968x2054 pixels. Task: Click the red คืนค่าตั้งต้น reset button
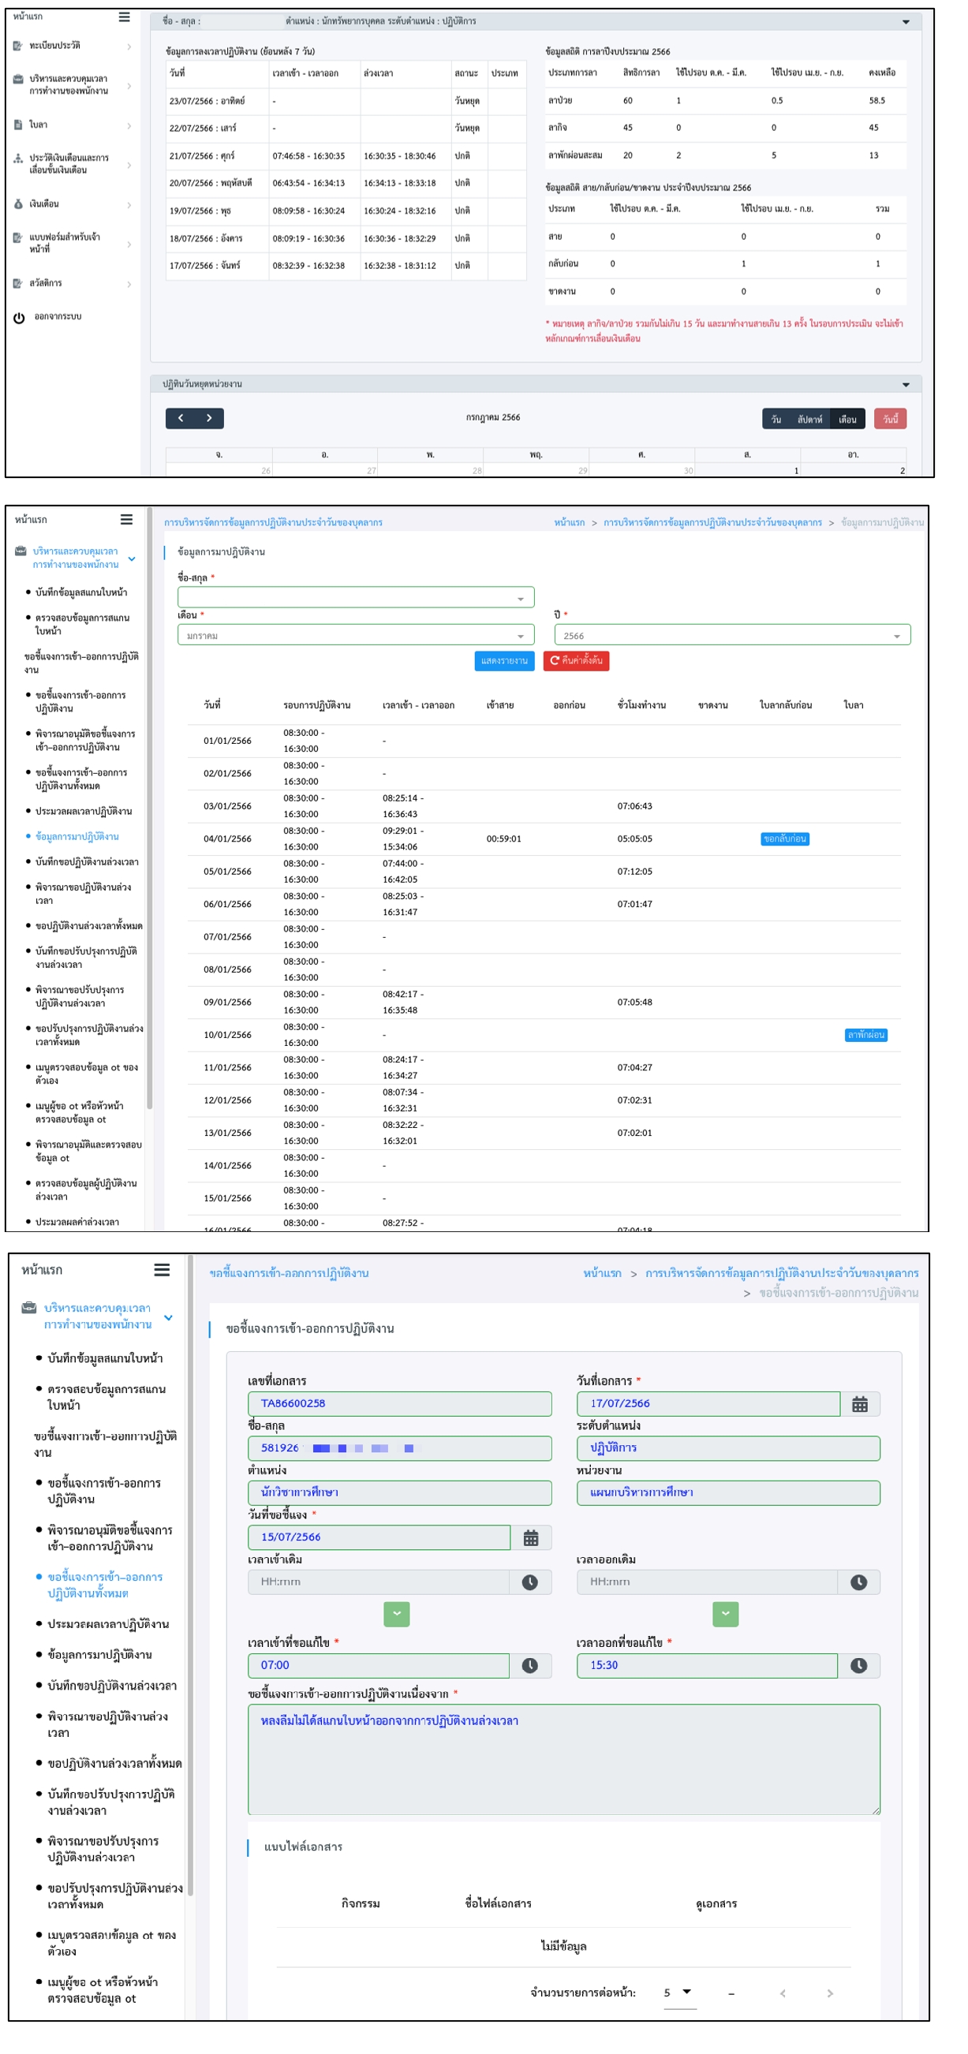tap(577, 661)
